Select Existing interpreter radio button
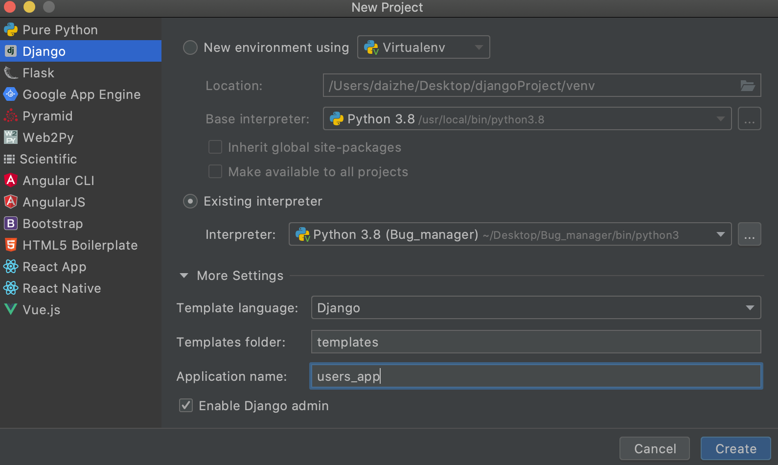This screenshot has height=465, width=778. [190, 201]
